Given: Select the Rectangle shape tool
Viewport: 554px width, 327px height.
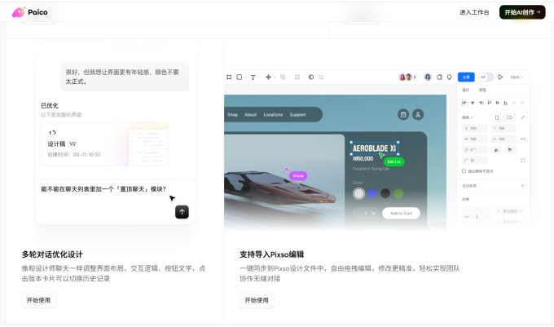Looking at the screenshot, I should [x=240, y=77].
